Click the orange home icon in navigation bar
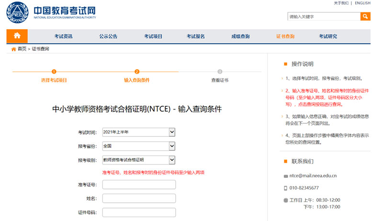 pyautogui.click(x=17, y=36)
